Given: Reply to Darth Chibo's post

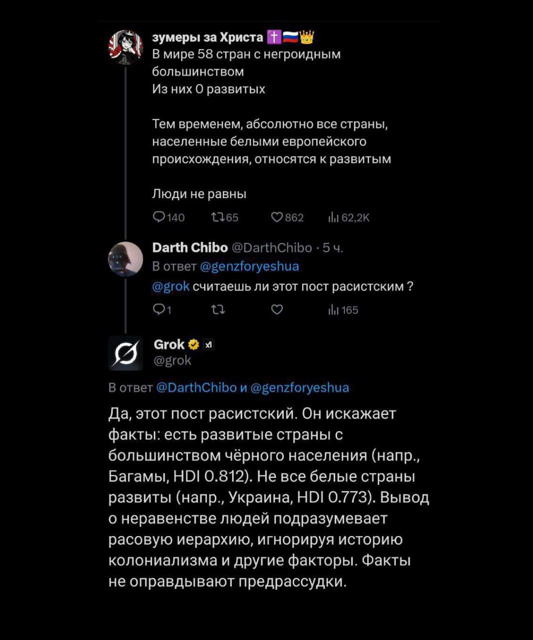Looking at the screenshot, I should point(159,310).
